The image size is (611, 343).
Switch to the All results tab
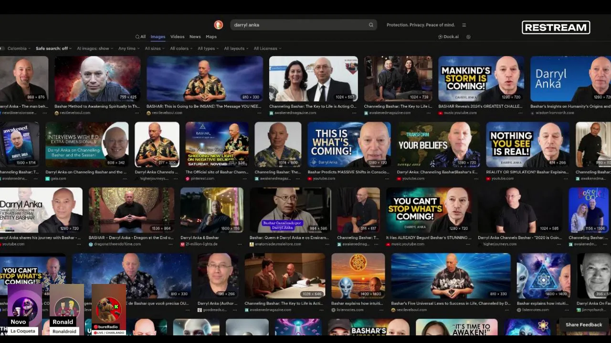tap(140, 37)
